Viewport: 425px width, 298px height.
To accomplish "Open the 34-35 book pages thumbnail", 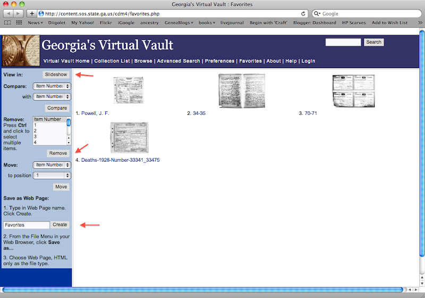I will tap(242, 91).
